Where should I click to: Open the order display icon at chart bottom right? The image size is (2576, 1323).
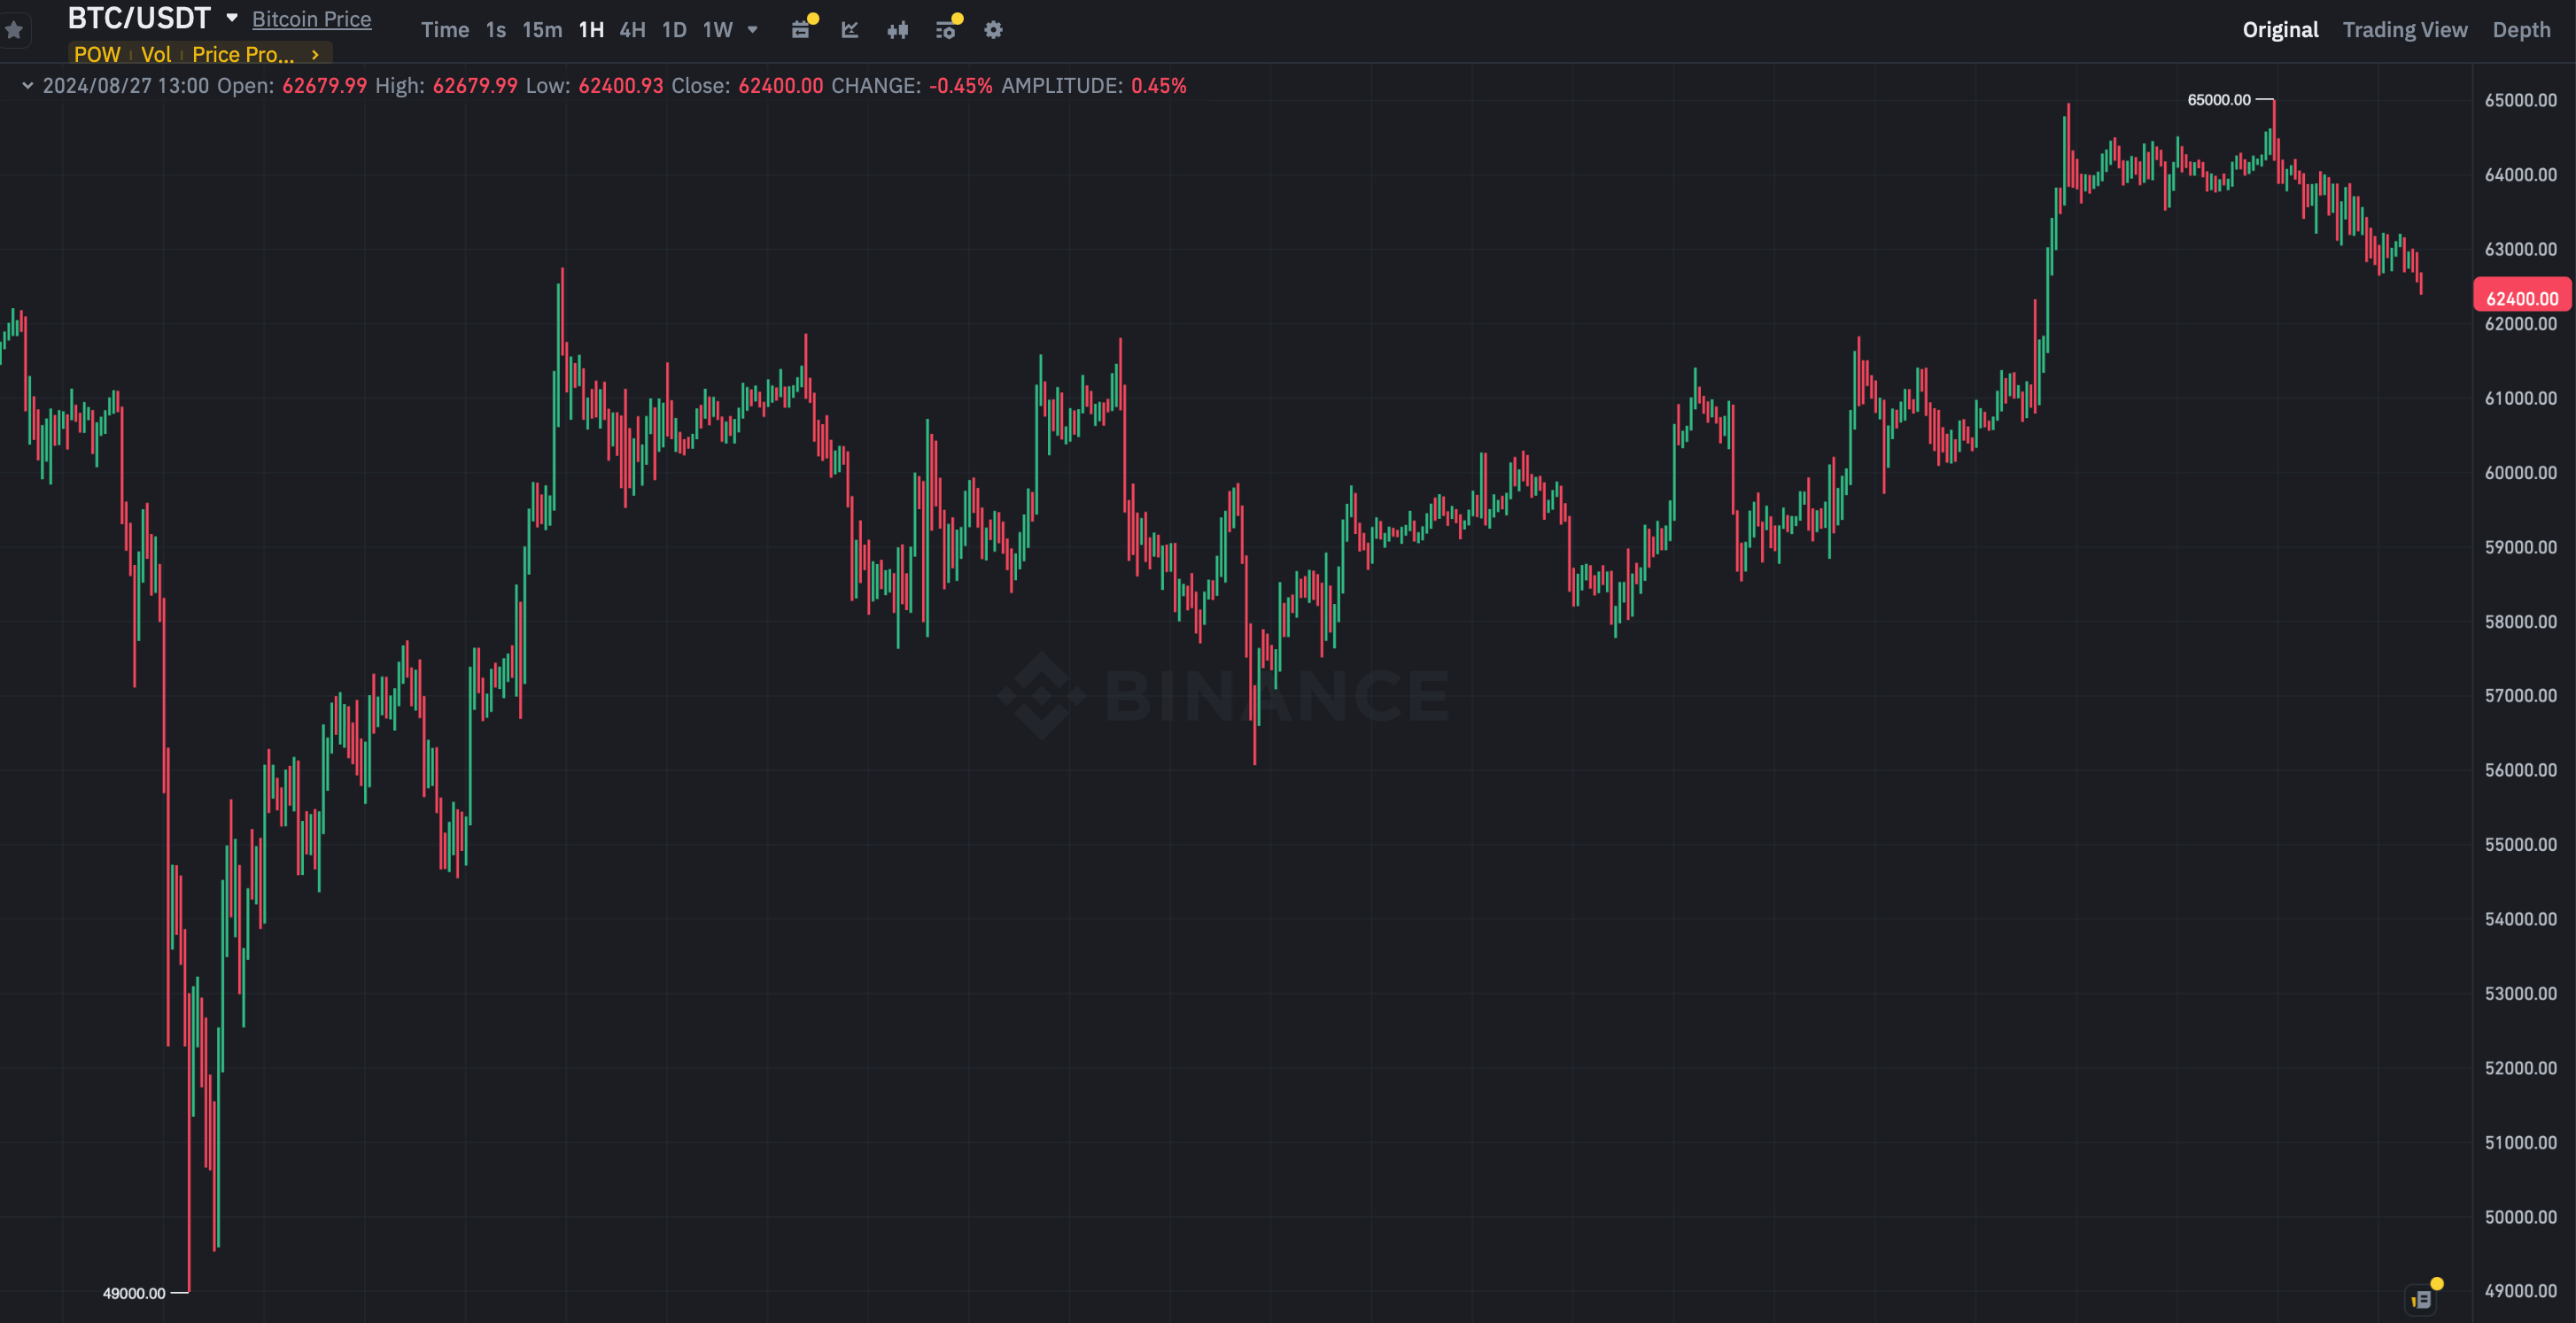(2422, 1299)
